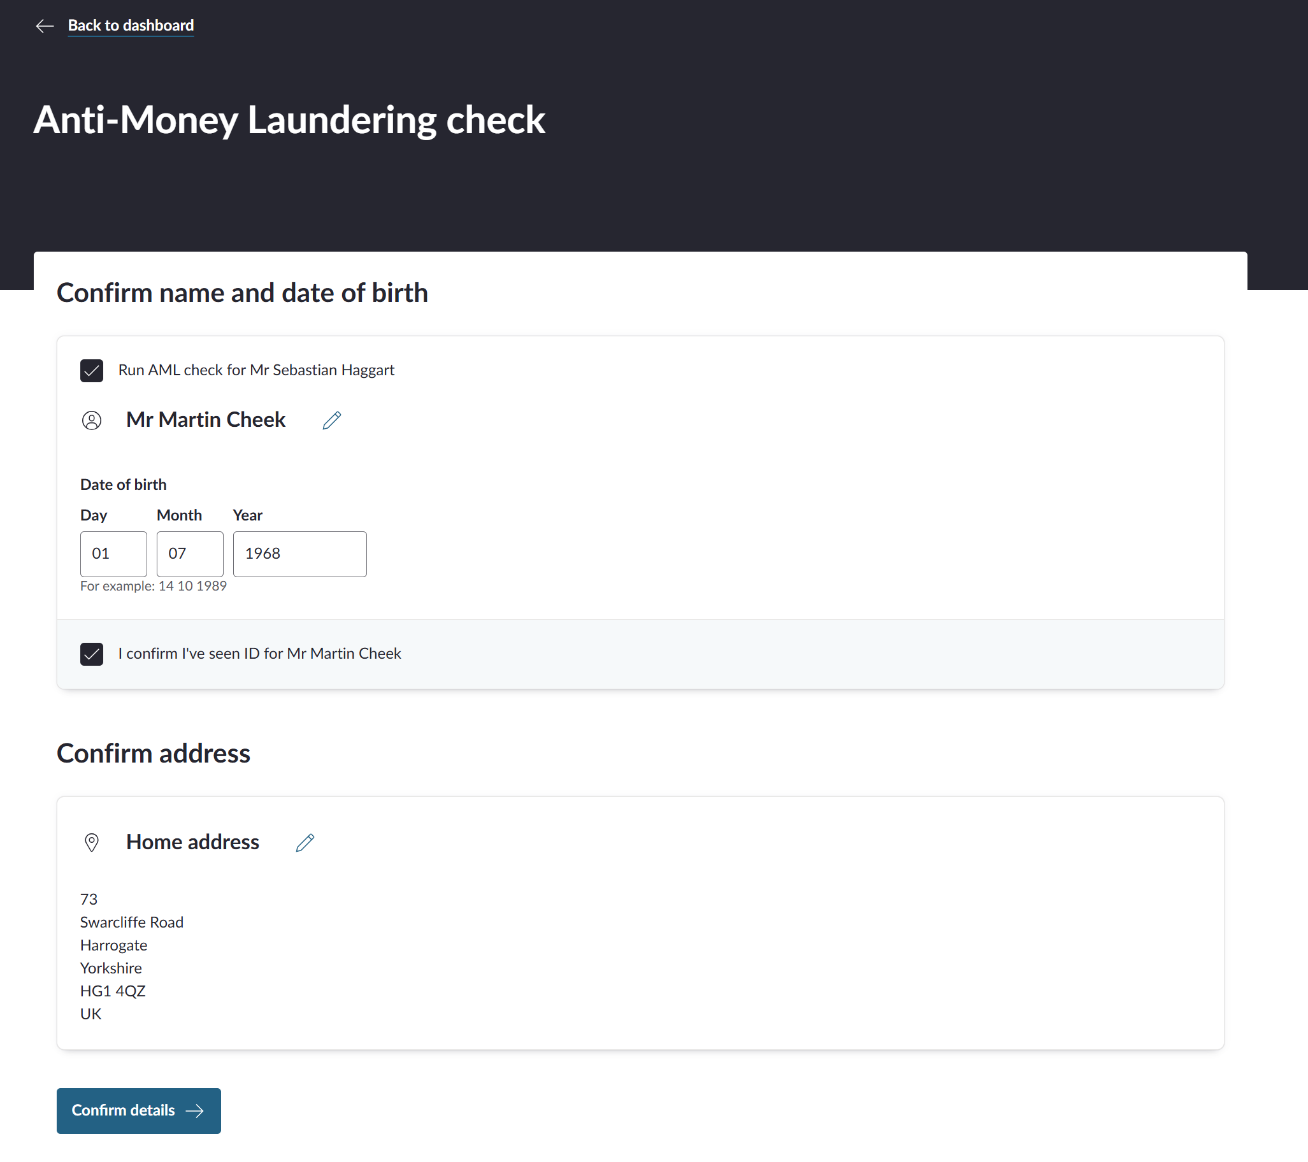
Task: Click the Confirm address heading
Action: pyautogui.click(x=153, y=753)
